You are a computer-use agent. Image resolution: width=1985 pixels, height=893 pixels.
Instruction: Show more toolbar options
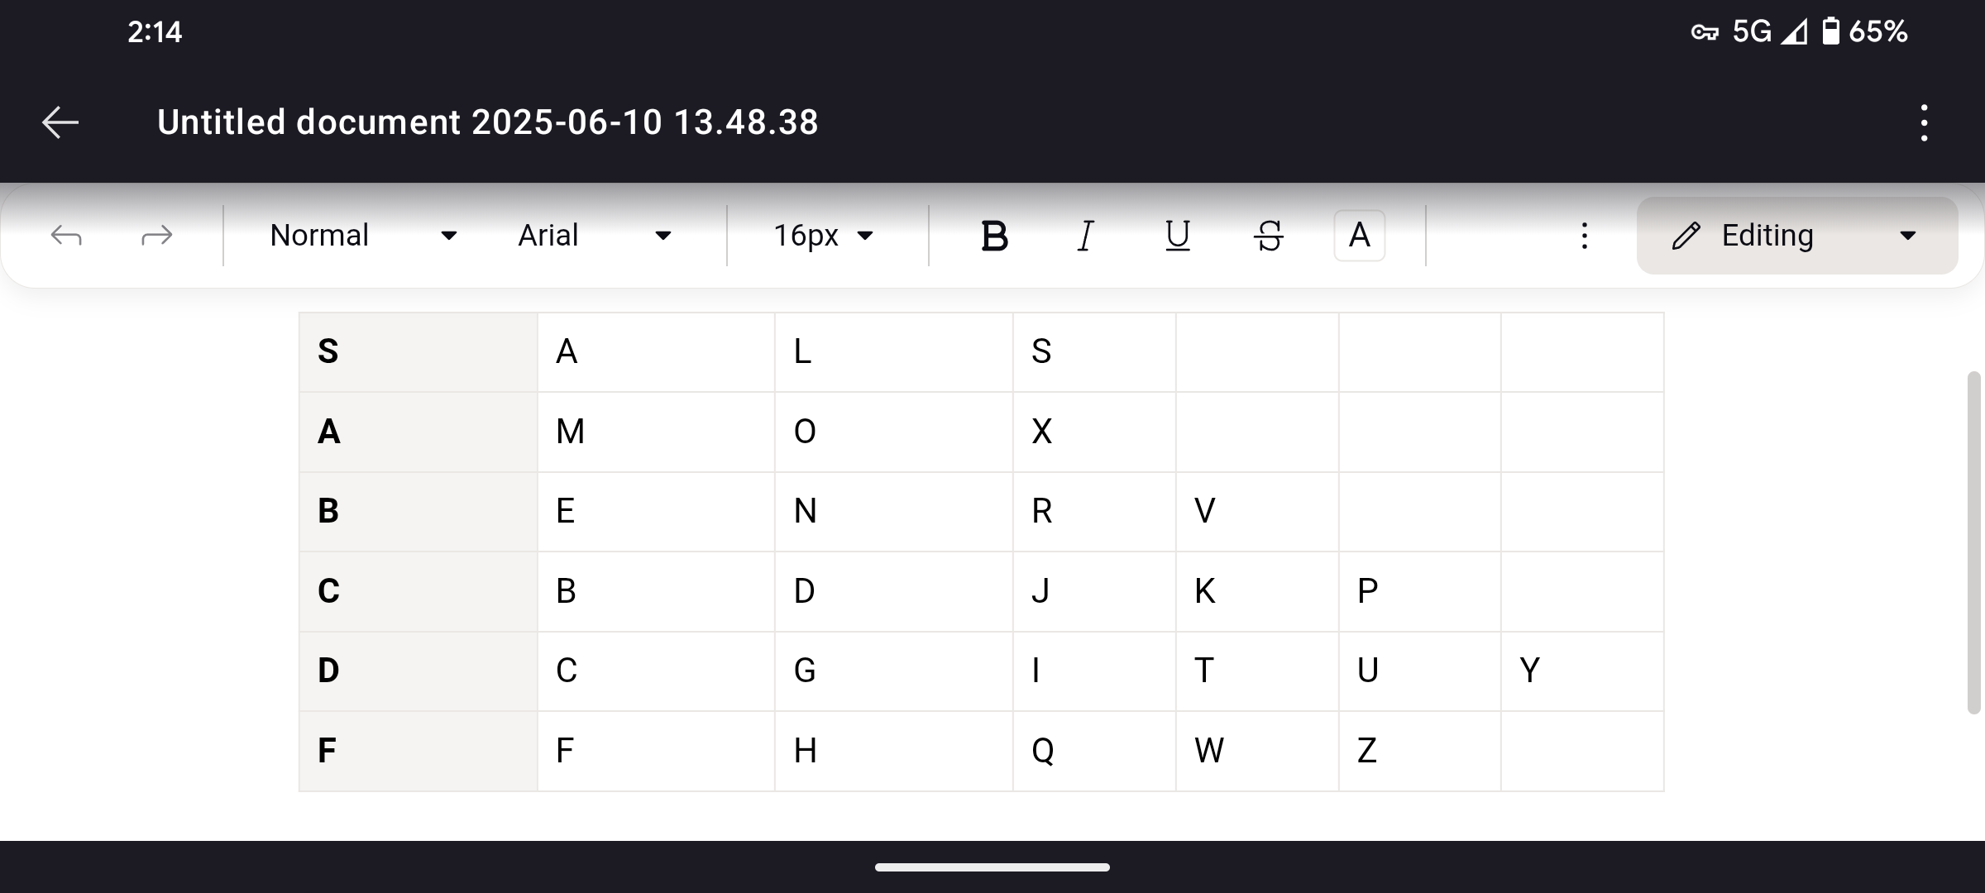(1584, 236)
